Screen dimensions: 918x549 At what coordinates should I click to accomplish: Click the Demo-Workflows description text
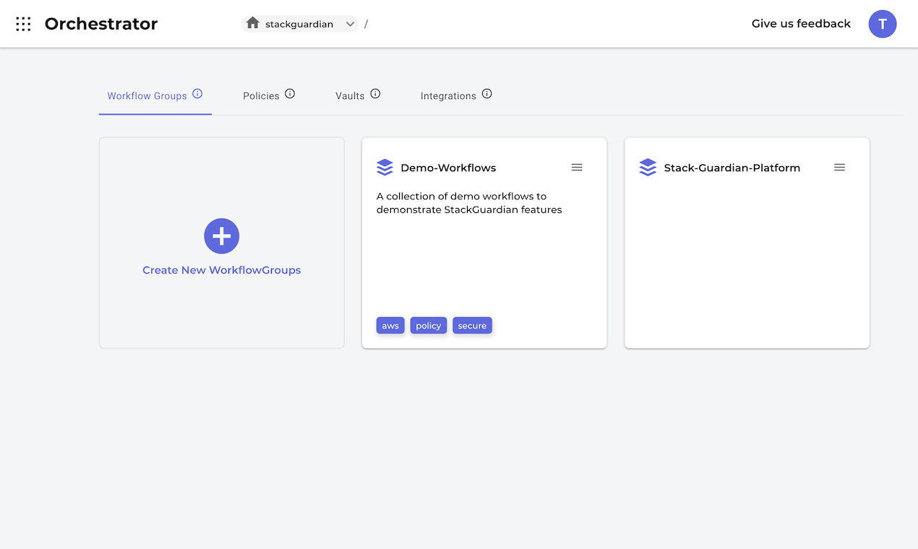pos(469,203)
